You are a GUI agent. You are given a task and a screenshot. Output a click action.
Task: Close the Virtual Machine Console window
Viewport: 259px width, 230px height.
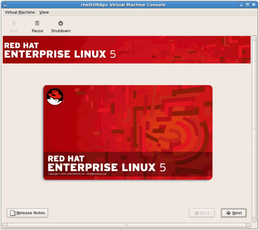click(x=254, y=5)
